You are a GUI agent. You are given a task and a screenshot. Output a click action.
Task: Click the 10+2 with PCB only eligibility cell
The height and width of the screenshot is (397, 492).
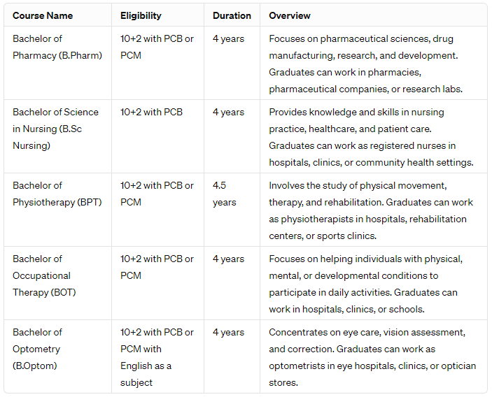(151, 112)
